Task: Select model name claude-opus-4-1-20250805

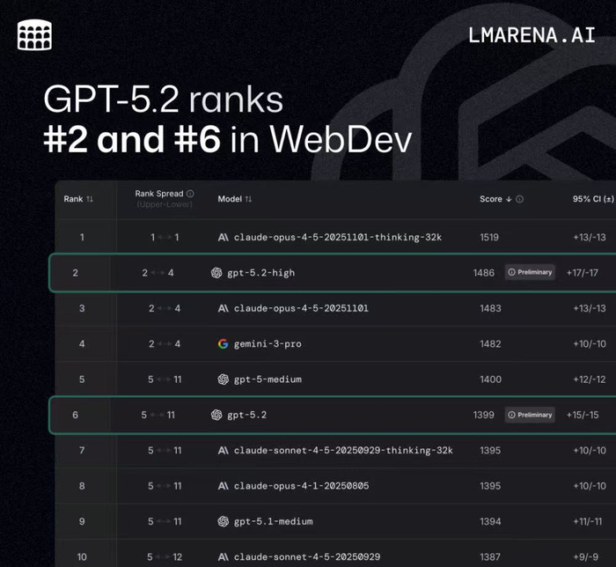Action: [301, 486]
